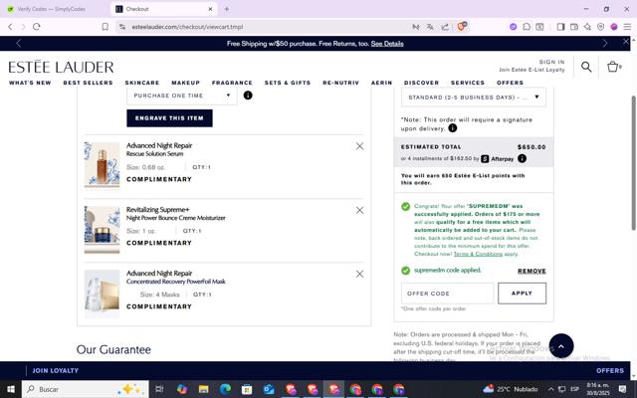This screenshot has width=637, height=398.
Task: Click the Powerfoil Mask product thumbnail
Action: (102, 294)
